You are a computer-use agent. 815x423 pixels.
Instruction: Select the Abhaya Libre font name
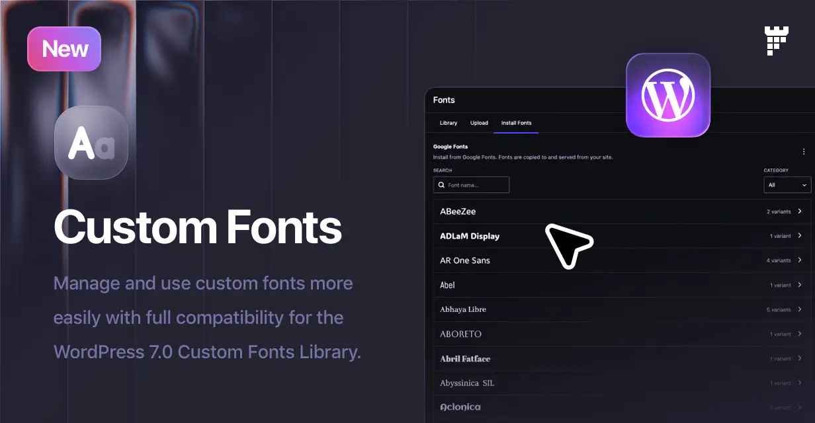tap(463, 309)
